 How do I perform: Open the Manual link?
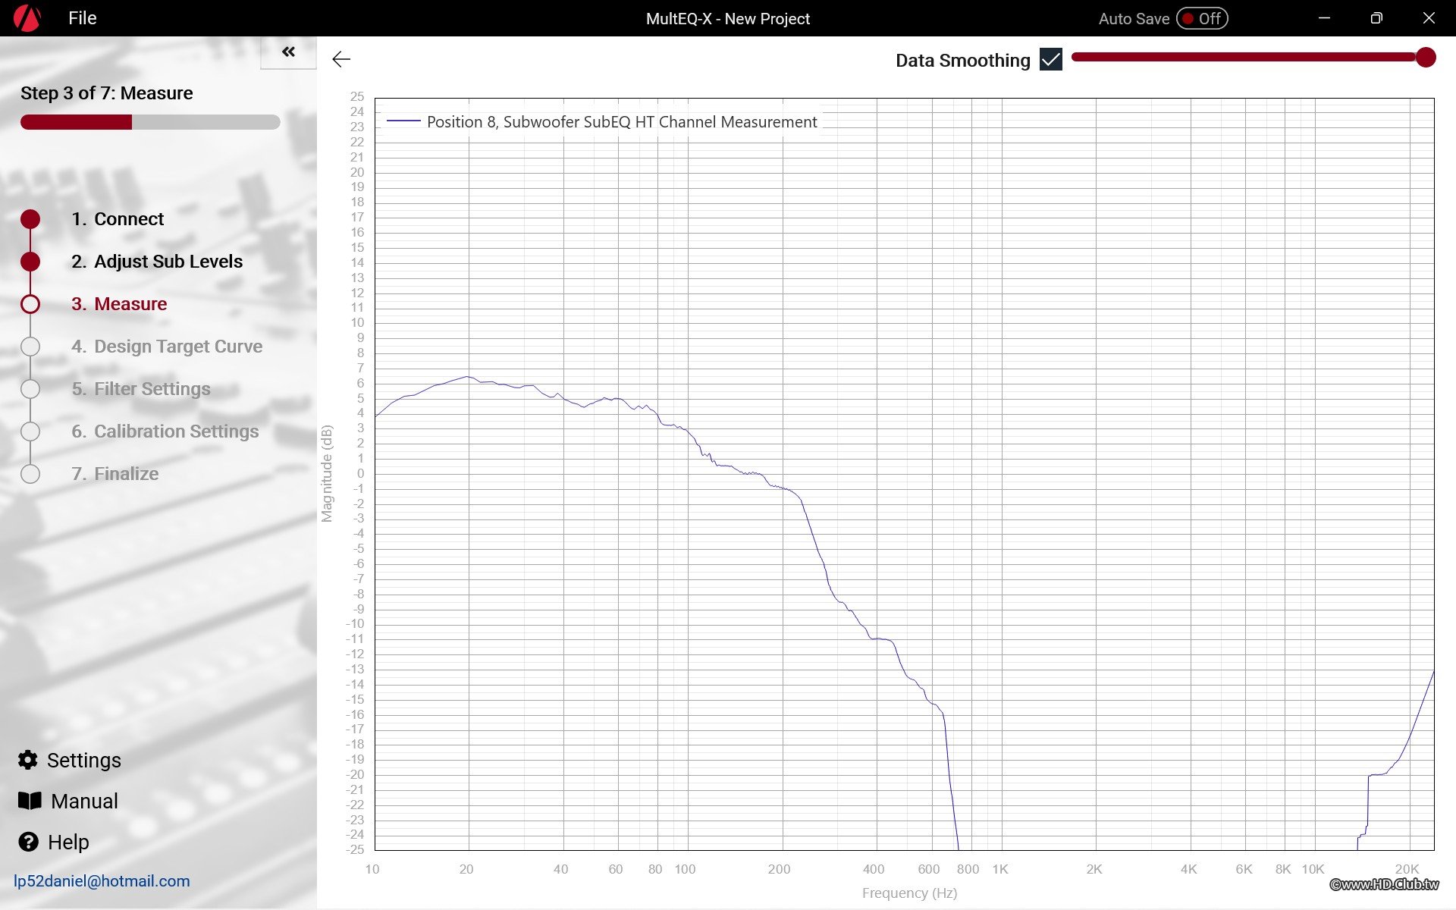click(x=84, y=802)
